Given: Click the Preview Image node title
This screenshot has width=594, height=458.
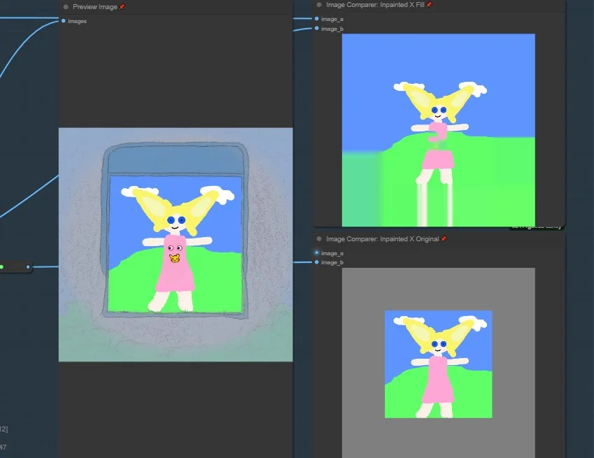Looking at the screenshot, I should coord(95,7).
